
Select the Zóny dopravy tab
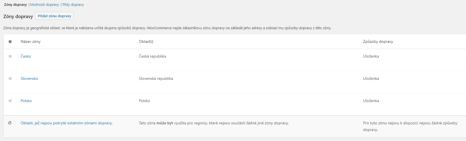(15, 4)
